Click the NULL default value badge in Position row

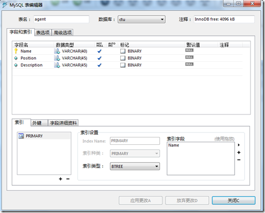189,57
